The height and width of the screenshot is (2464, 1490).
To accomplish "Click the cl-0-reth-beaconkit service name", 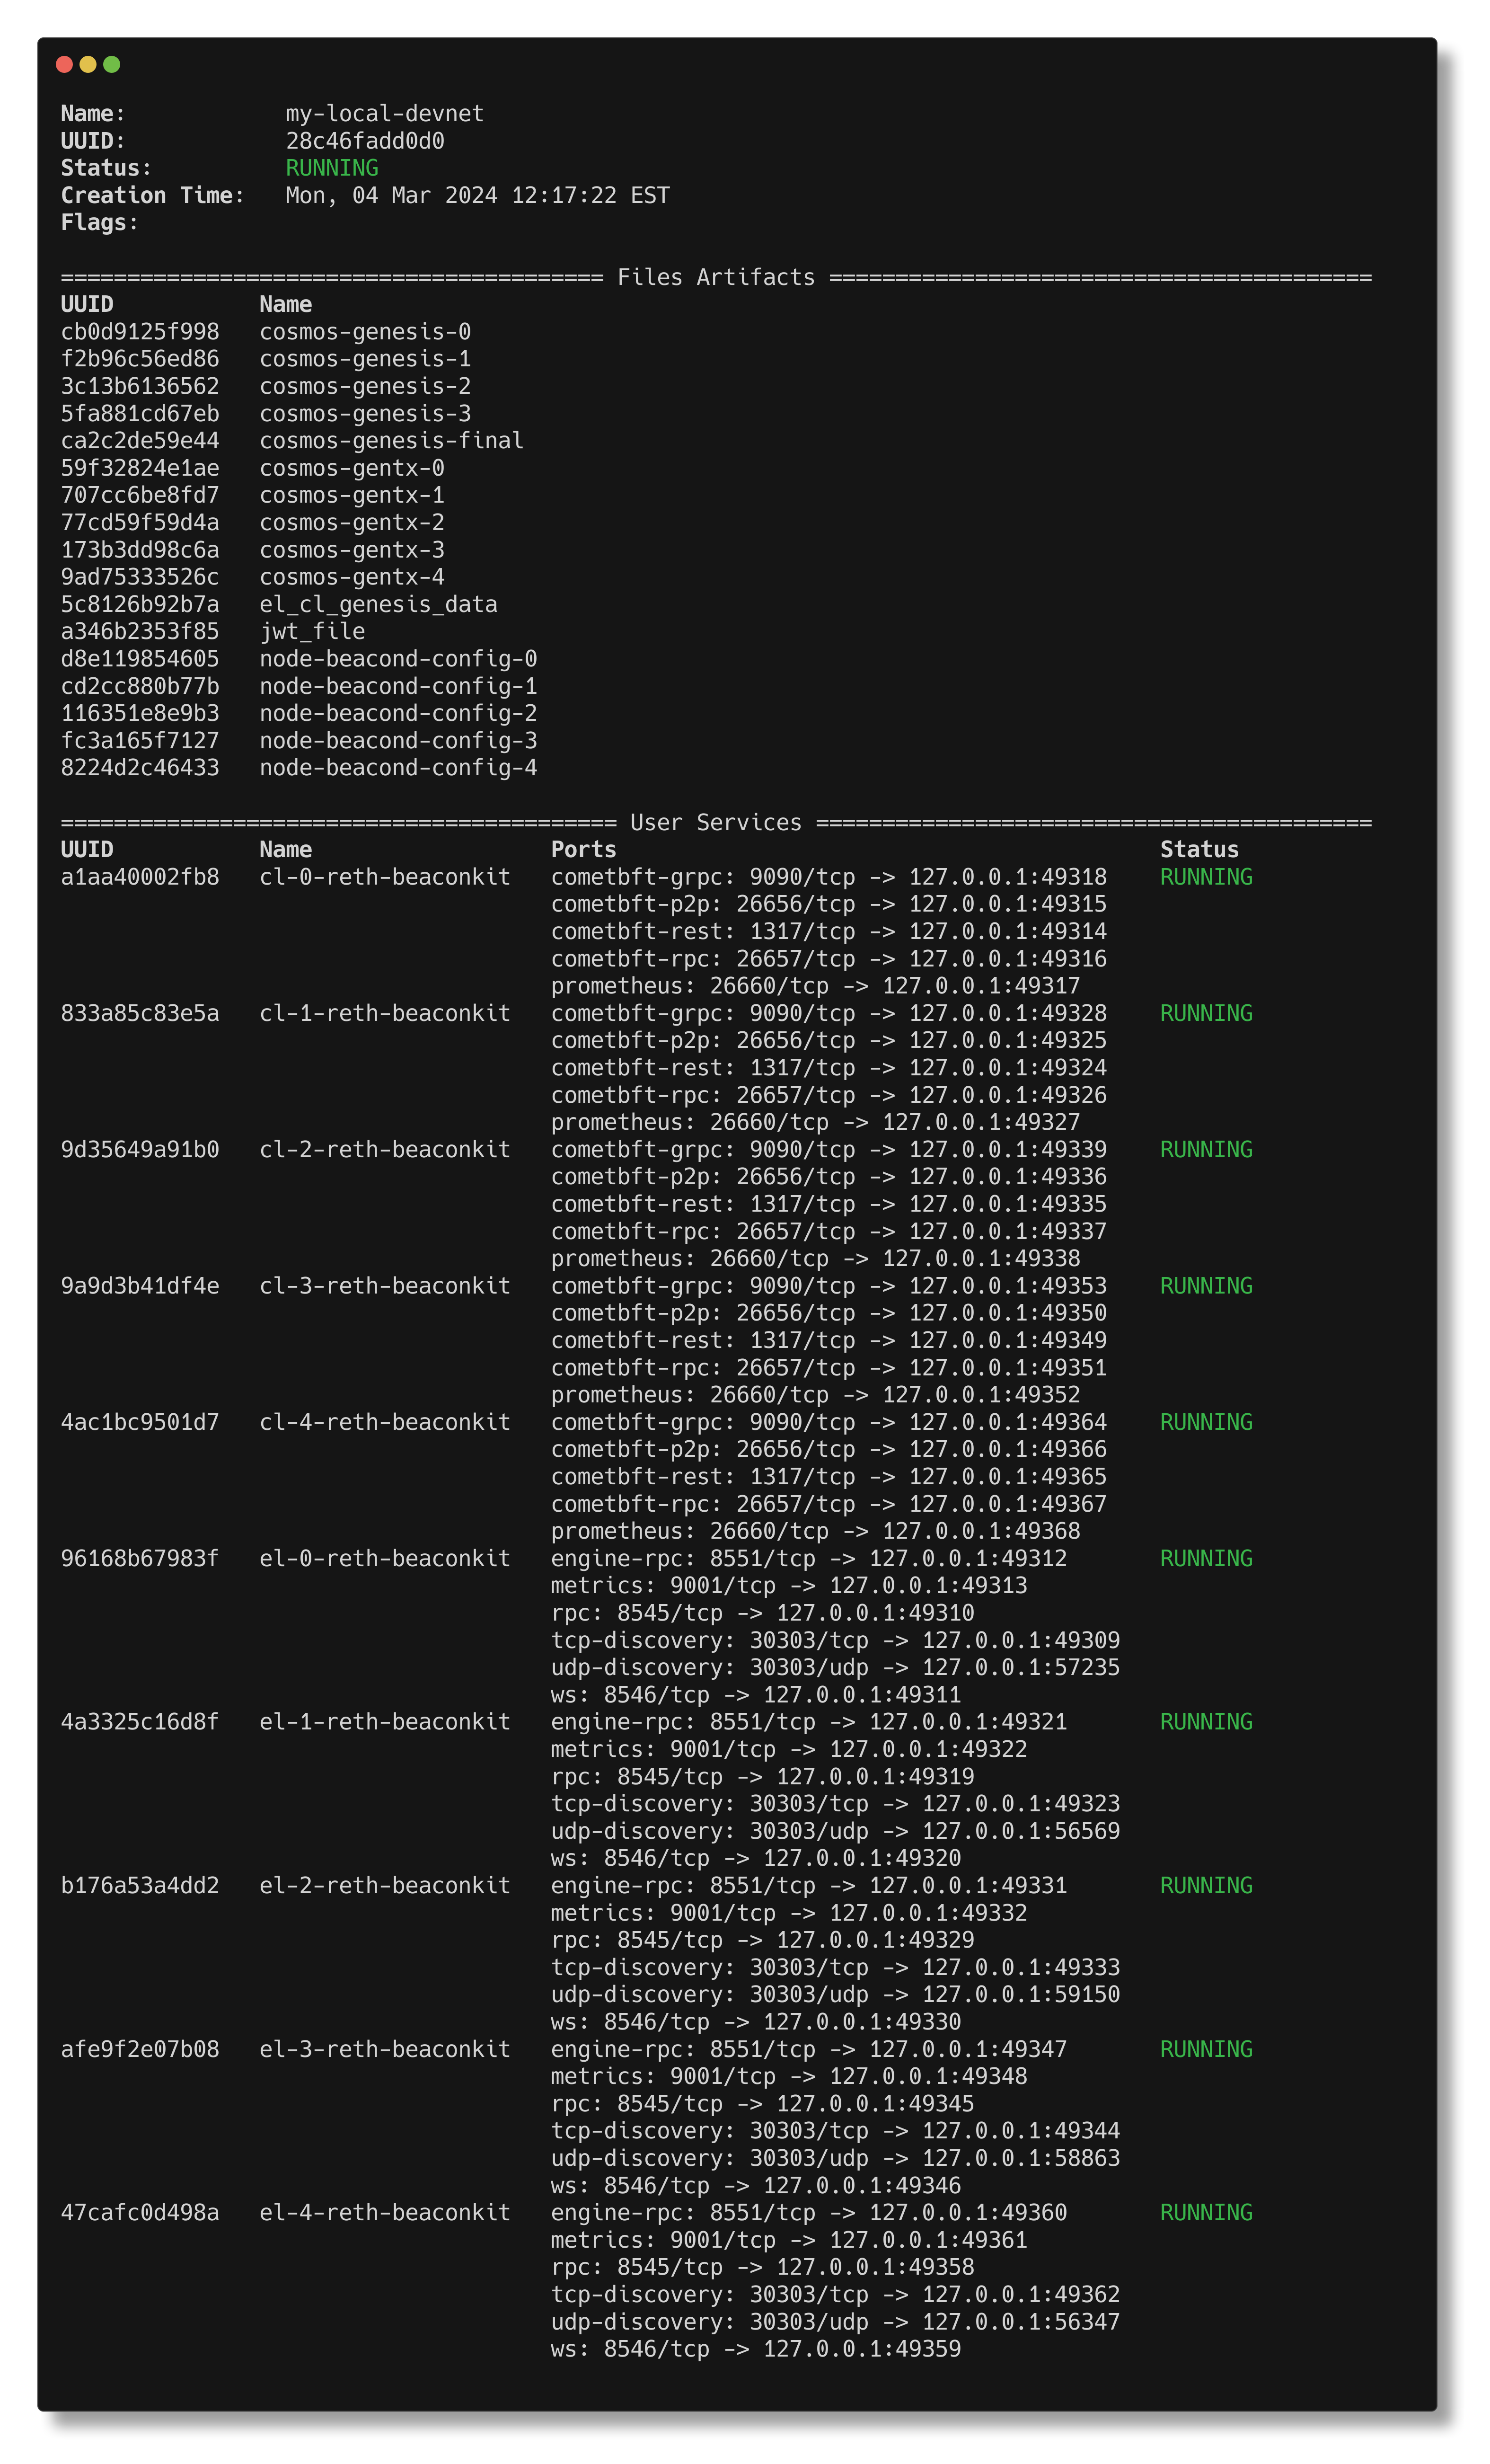I will click(x=385, y=877).
